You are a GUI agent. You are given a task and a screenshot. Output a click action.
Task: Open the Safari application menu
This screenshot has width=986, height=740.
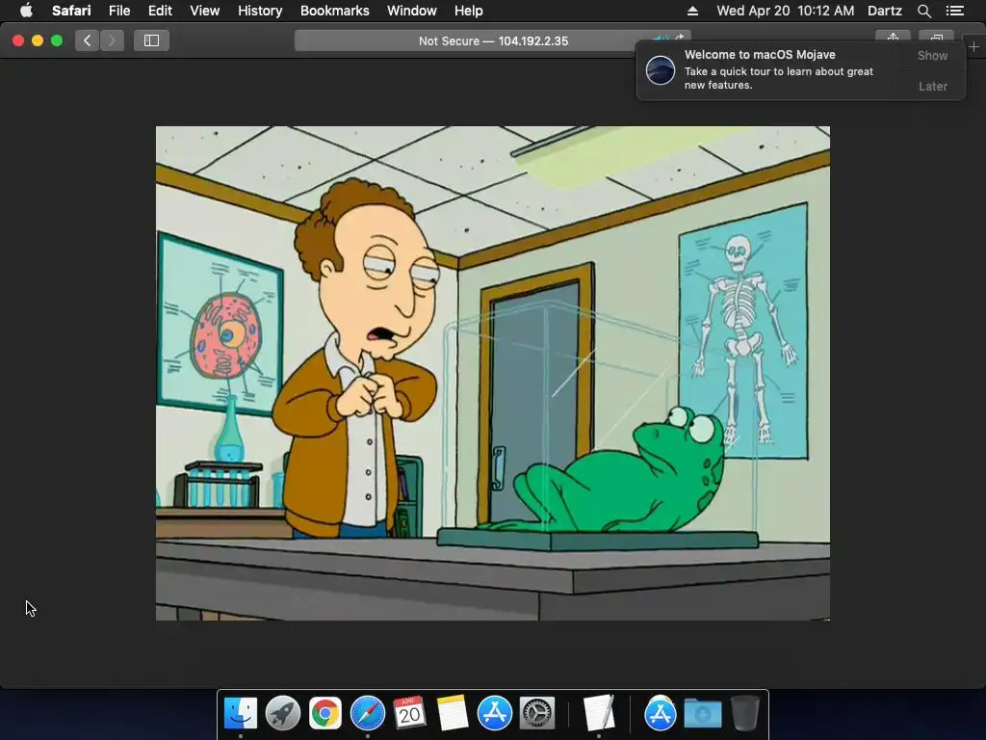tap(71, 11)
